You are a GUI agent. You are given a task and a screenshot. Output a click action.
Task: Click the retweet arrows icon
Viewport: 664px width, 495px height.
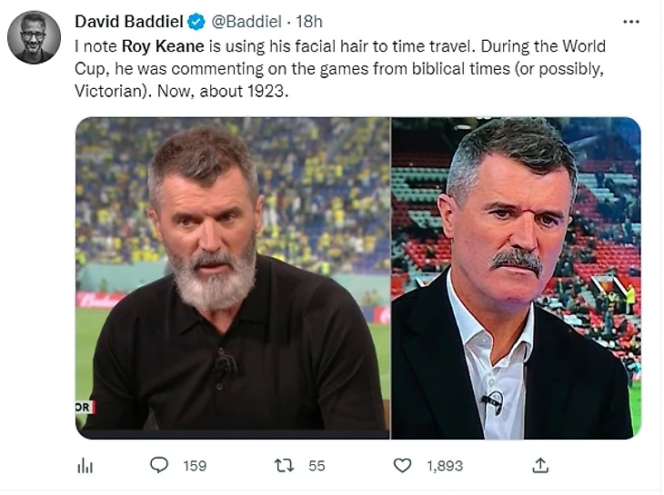pos(284,465)
